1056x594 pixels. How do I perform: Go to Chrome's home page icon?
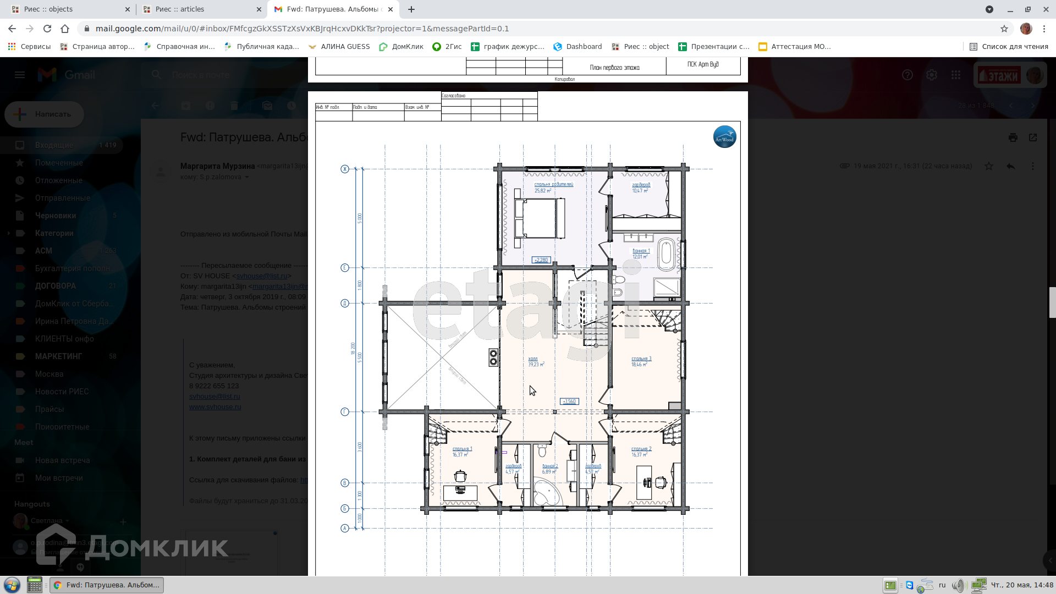[x=65, y=29]
